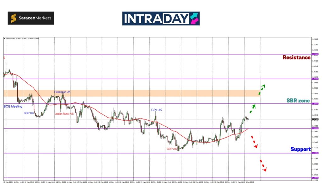
Task: Select the Jualan Runci AS annotation
Action: coord(64,114)
